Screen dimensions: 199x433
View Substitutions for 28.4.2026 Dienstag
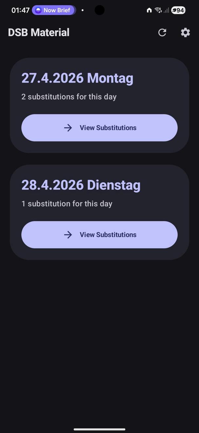coord(99,235)
